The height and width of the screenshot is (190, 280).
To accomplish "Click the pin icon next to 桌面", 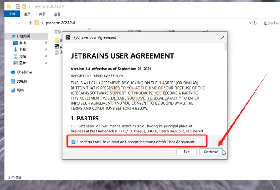I will coord(46,43).
